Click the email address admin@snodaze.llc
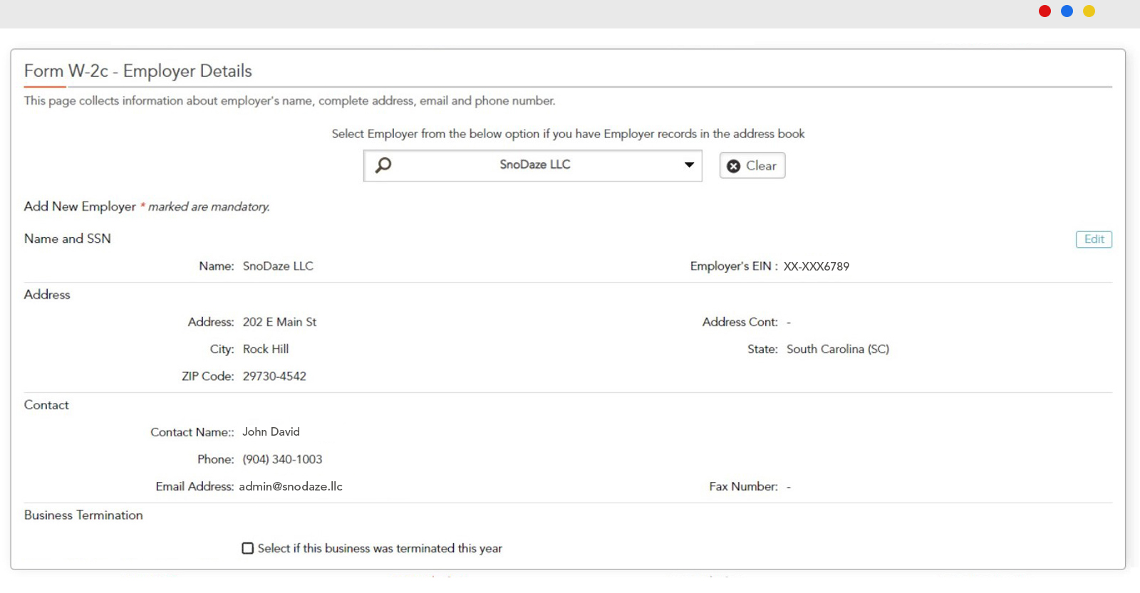This screenshot has height=593, width=1140. click(291, 486)
